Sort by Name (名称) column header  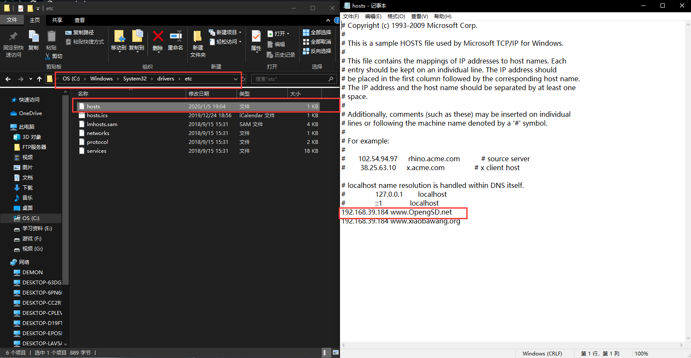[x=131, y=94]
